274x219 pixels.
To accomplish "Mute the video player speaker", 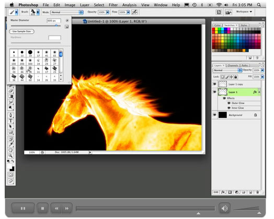I will 224,208.
